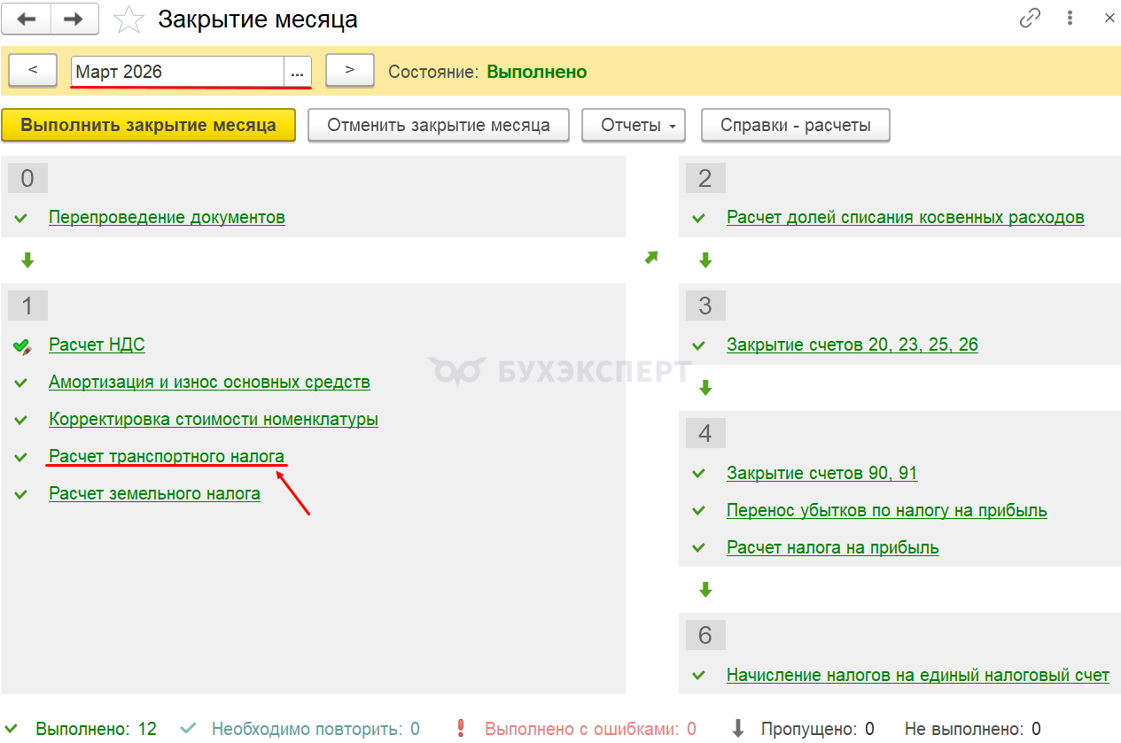Click the gray down-arrow skipped icon

pos(737,729)
